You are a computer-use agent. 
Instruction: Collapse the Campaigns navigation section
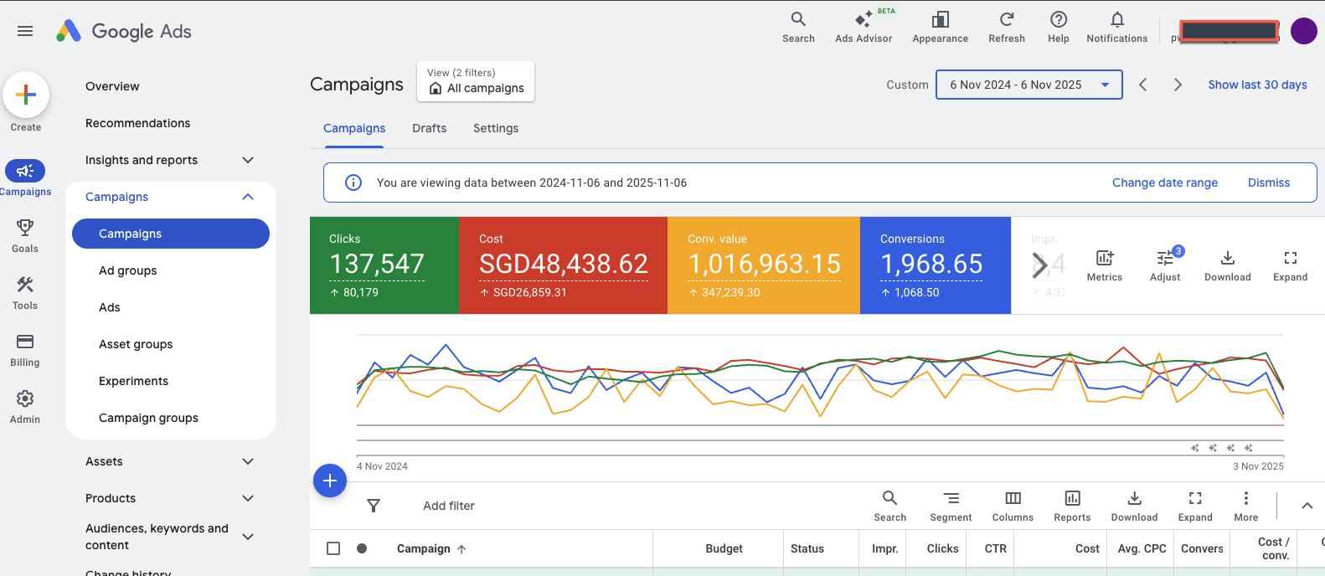[x=247, y=197]
